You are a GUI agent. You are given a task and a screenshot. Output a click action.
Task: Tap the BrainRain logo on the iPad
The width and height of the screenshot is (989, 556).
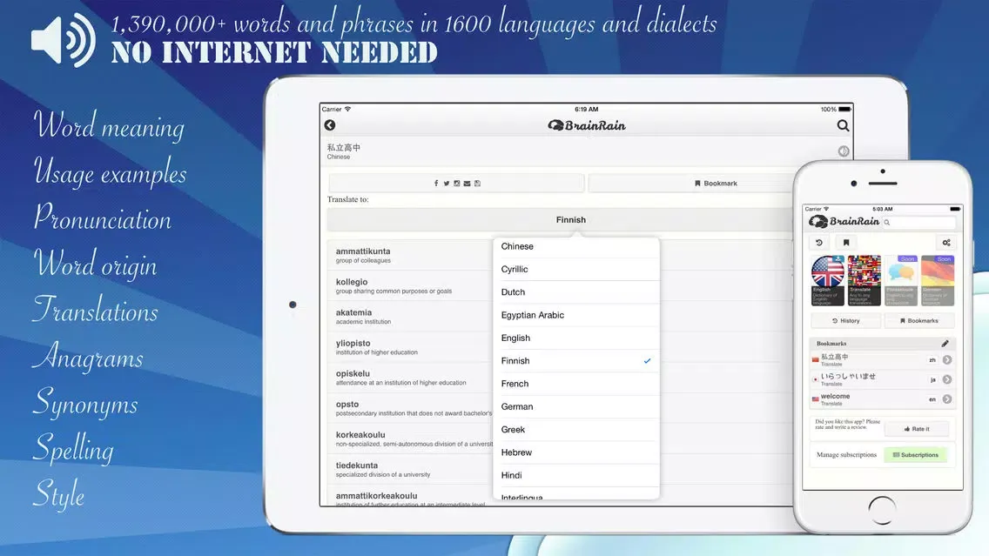[x=587, y=125]
